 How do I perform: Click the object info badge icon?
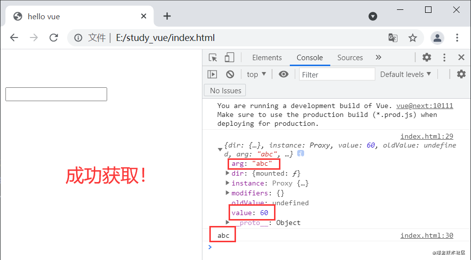tap(300, 154)
